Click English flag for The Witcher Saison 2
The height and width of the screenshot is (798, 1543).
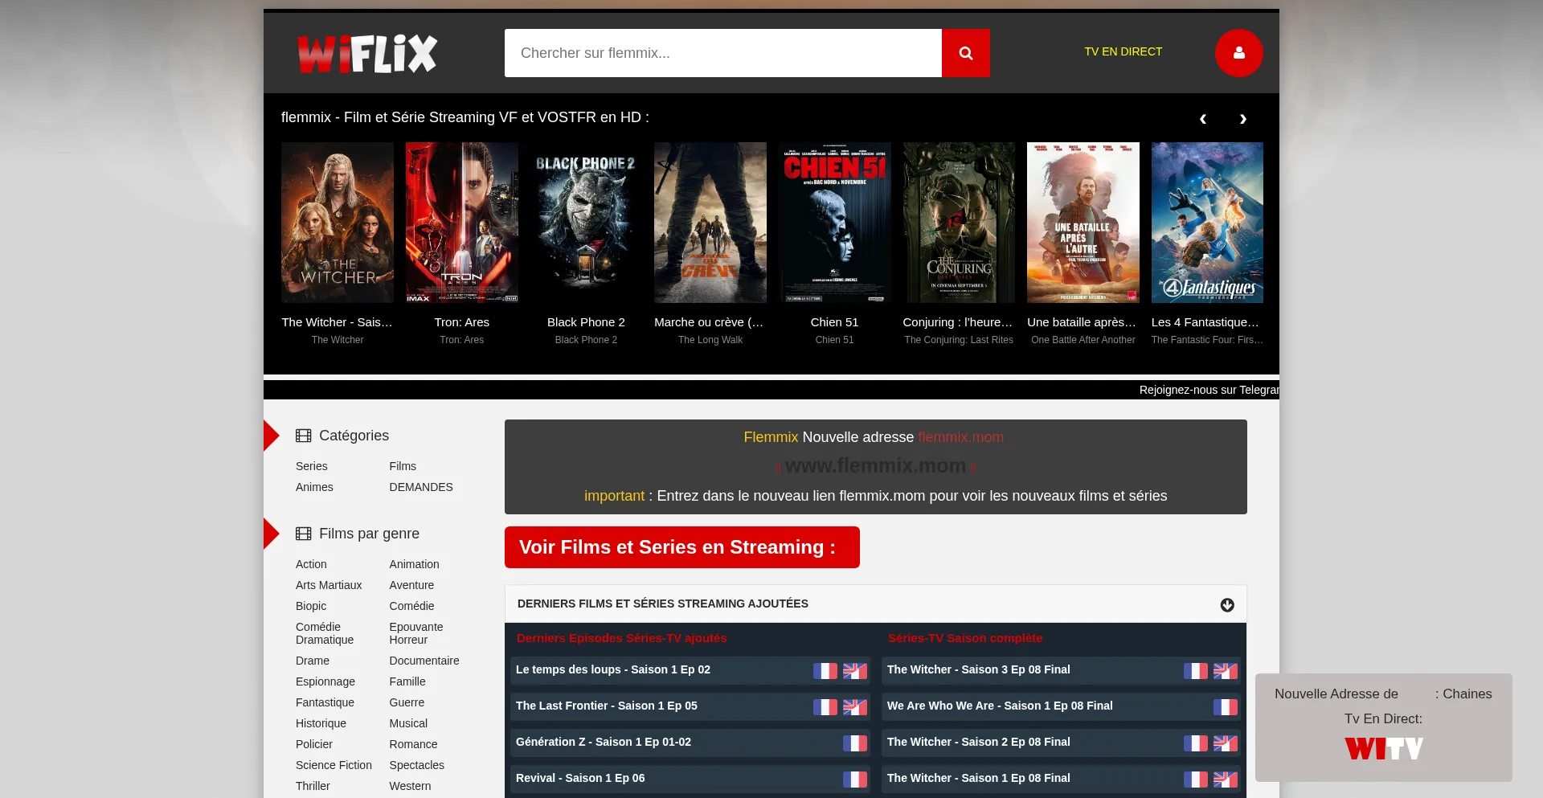[1226, 743]
